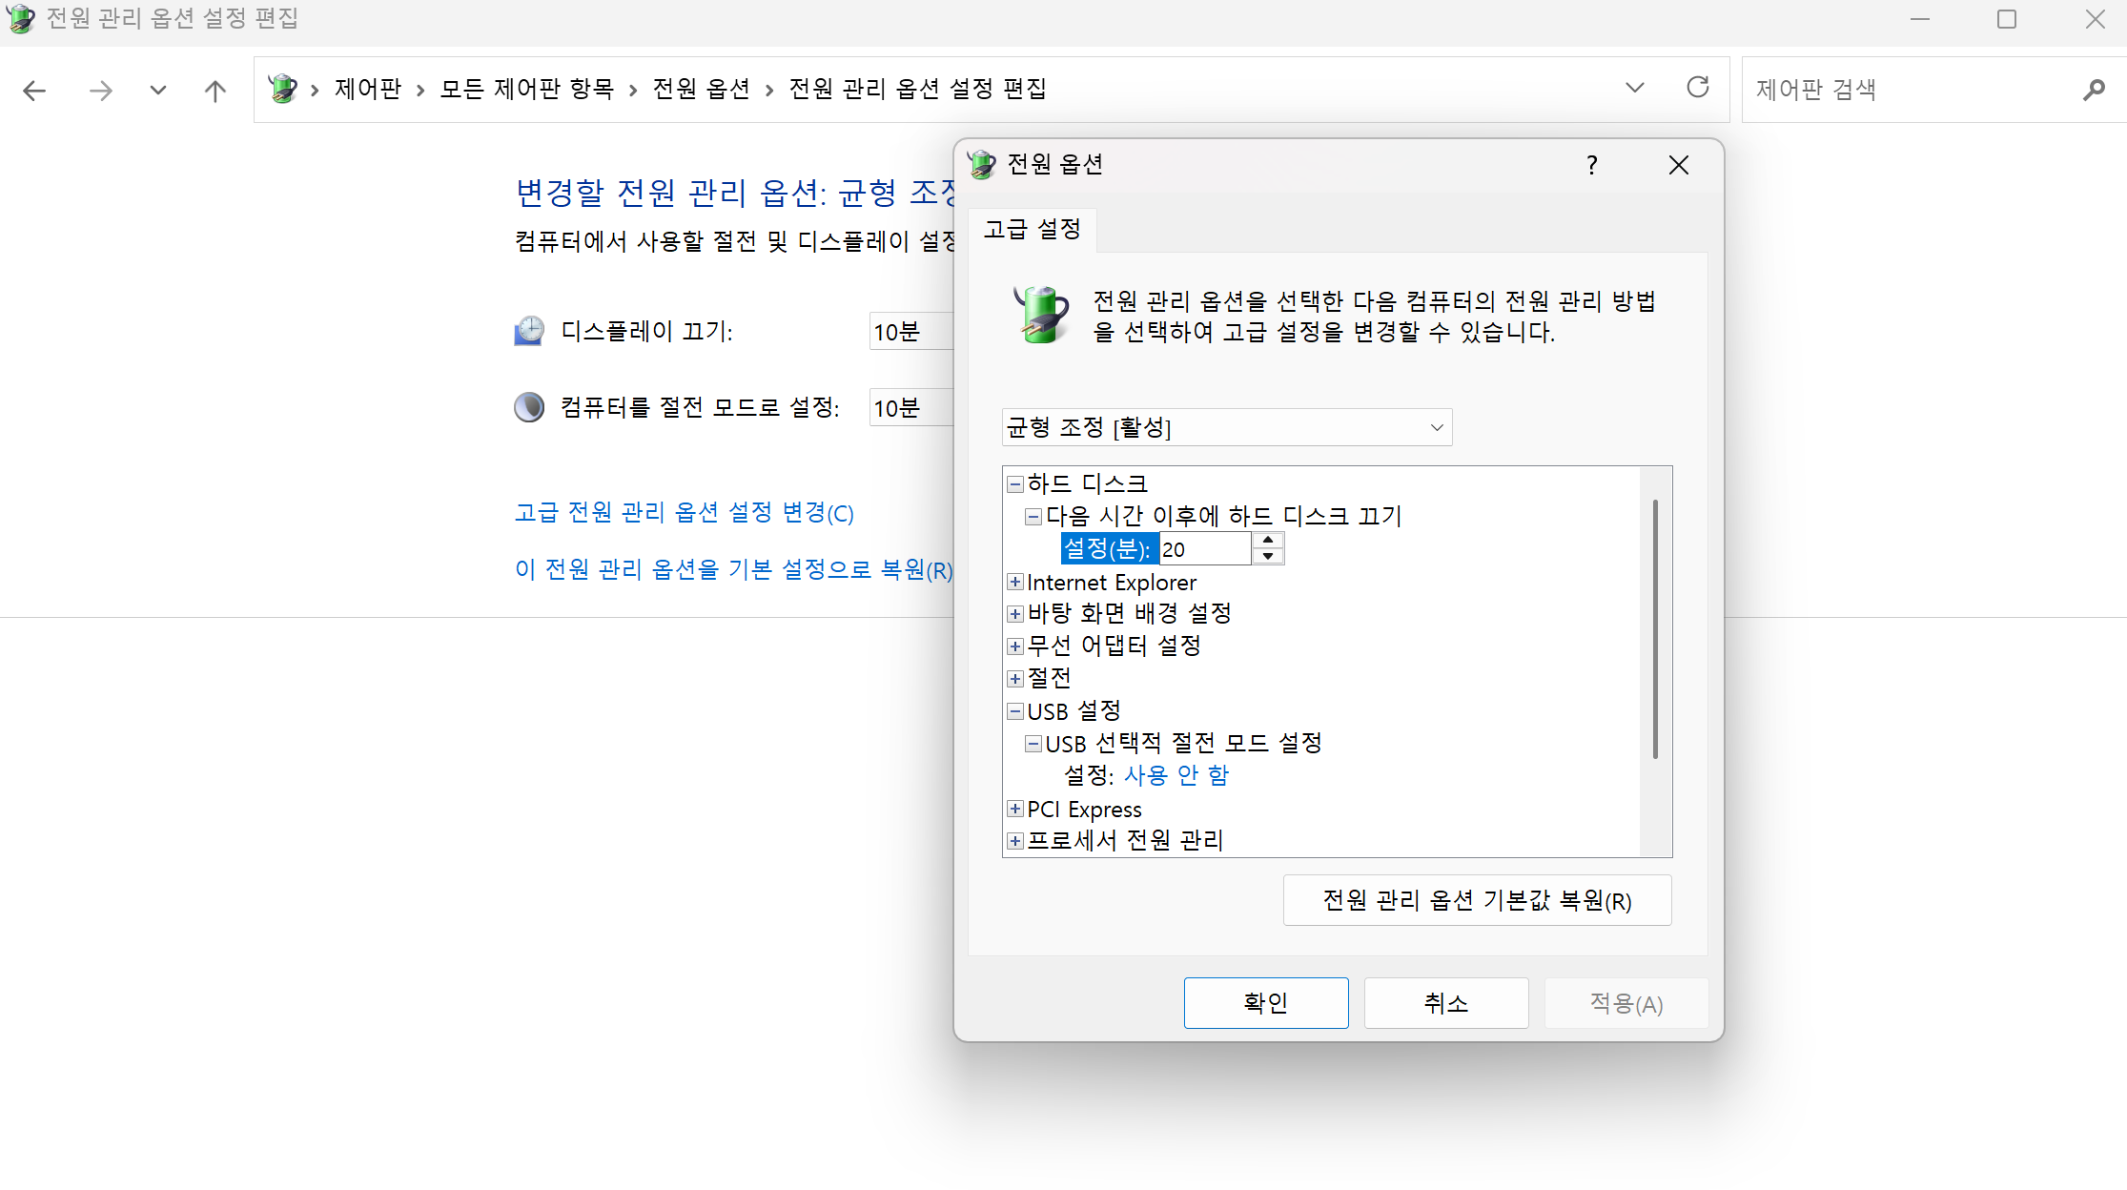Image resolution: width=2127 pixels, height=1190 pixels.
Task: Increase minutes with the up stepper arrow
Action: (1268, 541)
